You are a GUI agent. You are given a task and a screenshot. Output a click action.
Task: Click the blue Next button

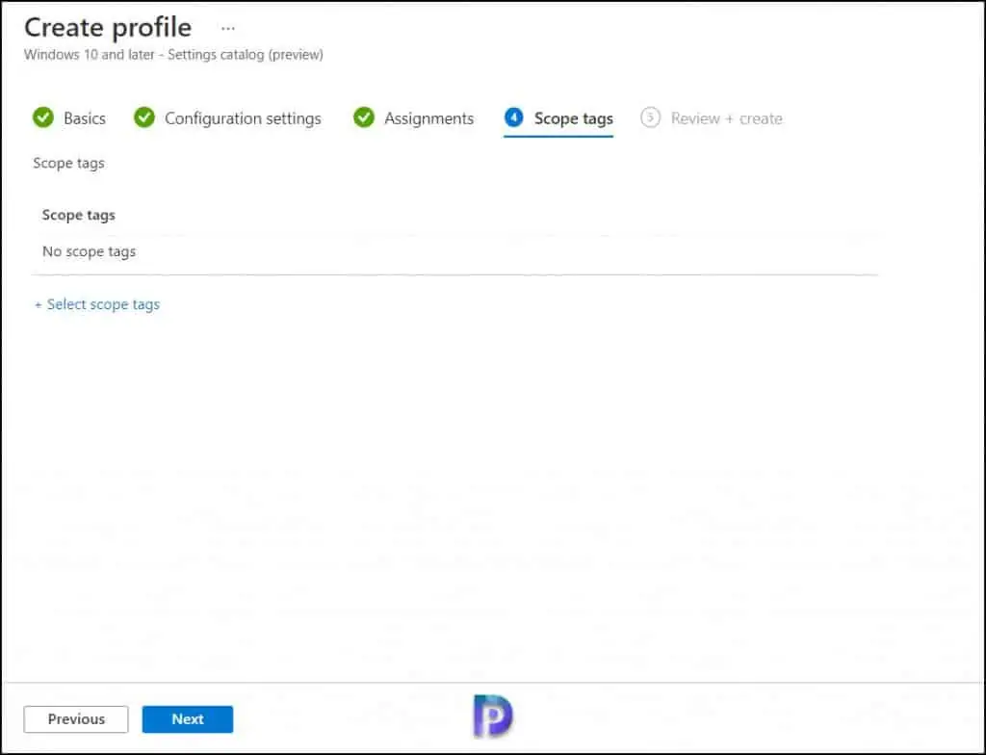tap(188, 719)
